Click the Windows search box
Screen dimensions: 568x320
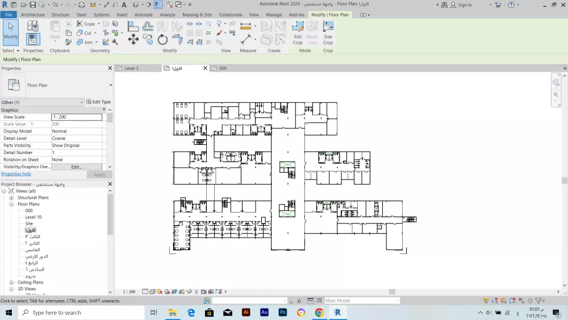(x=81, y=313)
